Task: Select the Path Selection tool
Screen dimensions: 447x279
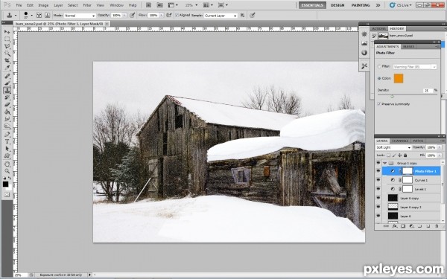Action: point(7,149)
